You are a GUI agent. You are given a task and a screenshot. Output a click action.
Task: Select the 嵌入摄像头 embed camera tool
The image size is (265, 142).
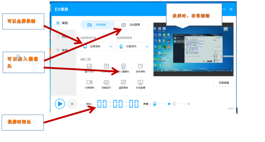point(124,66)
